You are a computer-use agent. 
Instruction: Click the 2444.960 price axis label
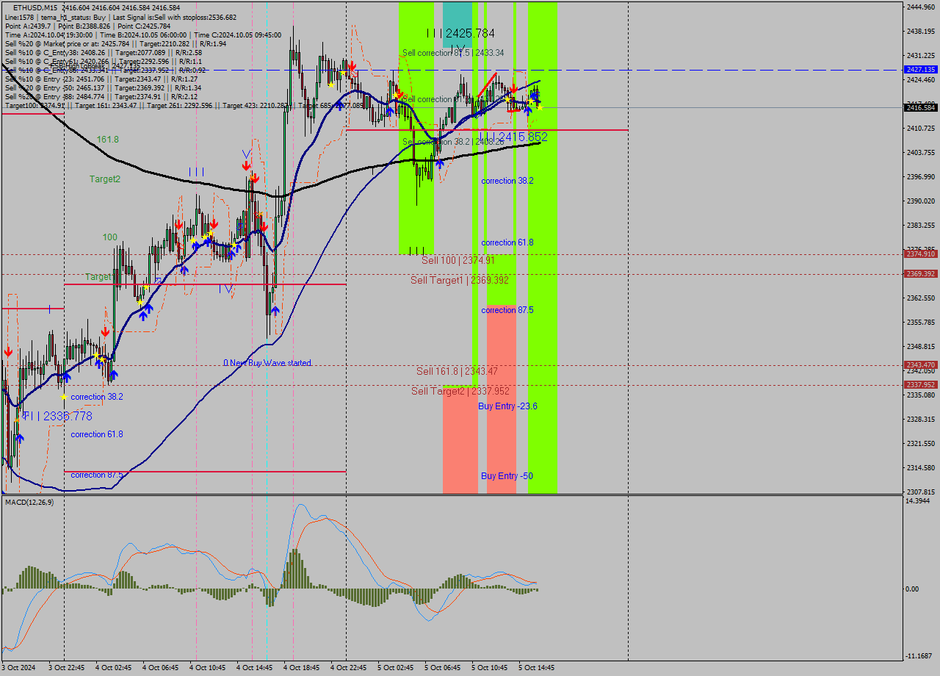[x=921, y=7]
